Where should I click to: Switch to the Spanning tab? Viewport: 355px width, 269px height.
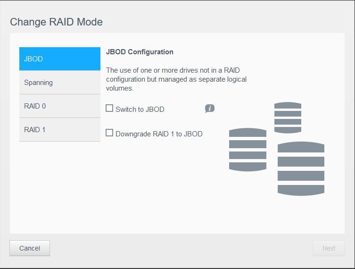[x=59, y=83]
